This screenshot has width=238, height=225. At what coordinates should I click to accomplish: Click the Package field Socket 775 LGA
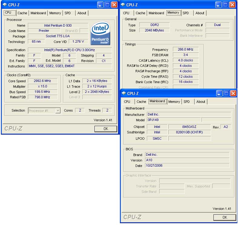[58, 36]
